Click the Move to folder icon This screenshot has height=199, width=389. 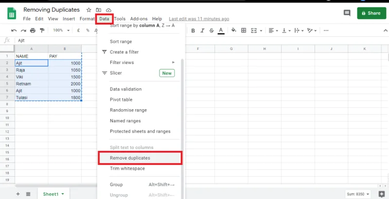pyautogui.click(x=99, y=10)
